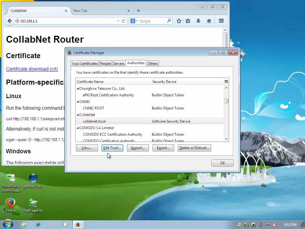Open the DriverPacks from Folder desktop icon
The height and width of the screenshot is (229, 305).
coord(11,183)
